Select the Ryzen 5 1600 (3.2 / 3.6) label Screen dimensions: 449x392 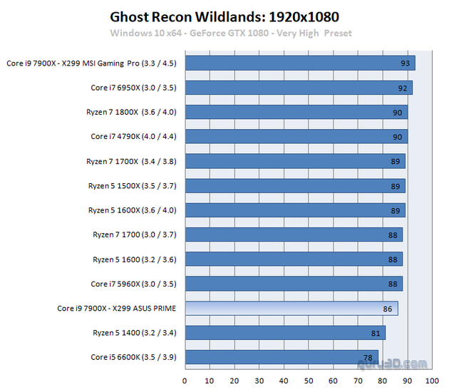tap(135, 259)
